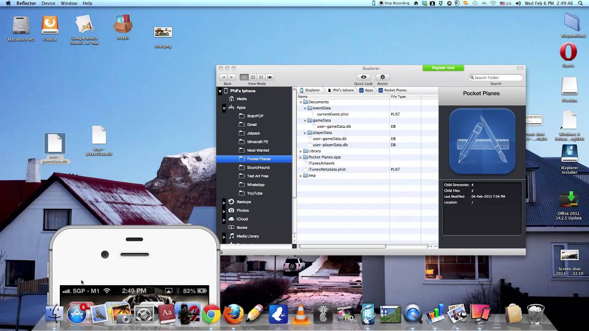Switch to list view mode

pos(244,77)
